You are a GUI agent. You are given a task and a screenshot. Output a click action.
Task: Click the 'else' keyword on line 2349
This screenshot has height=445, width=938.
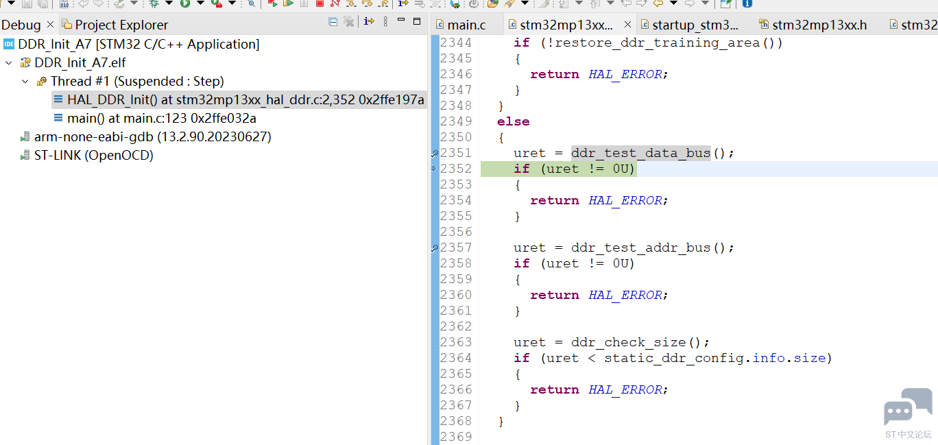click(x=514, y=121)
